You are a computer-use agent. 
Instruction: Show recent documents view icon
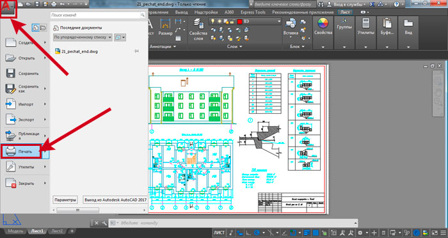tap(35, 28)
